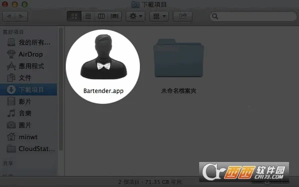Screen dimensions: 299x187
Task: Click the AirDrop parachute icon
Action: pos(11,54)
